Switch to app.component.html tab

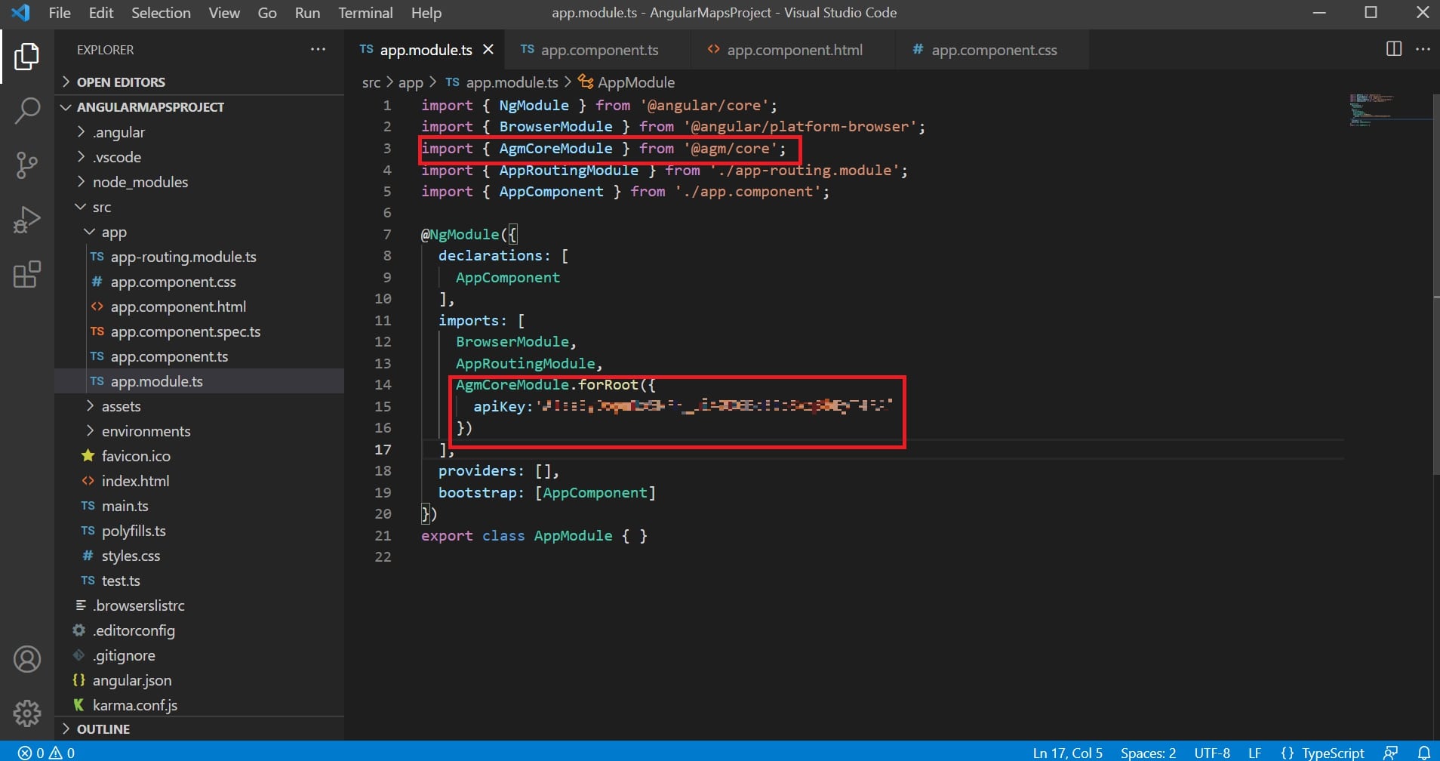pos(794,50)
